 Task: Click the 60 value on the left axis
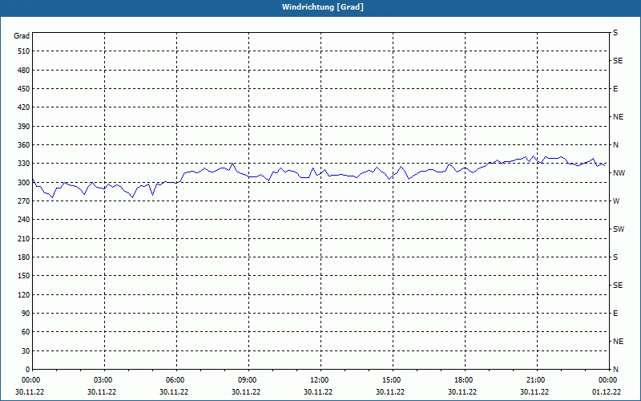[26, 332]
